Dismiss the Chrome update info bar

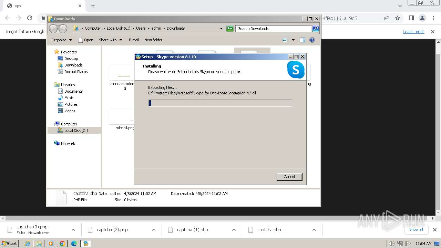(433, 32)
